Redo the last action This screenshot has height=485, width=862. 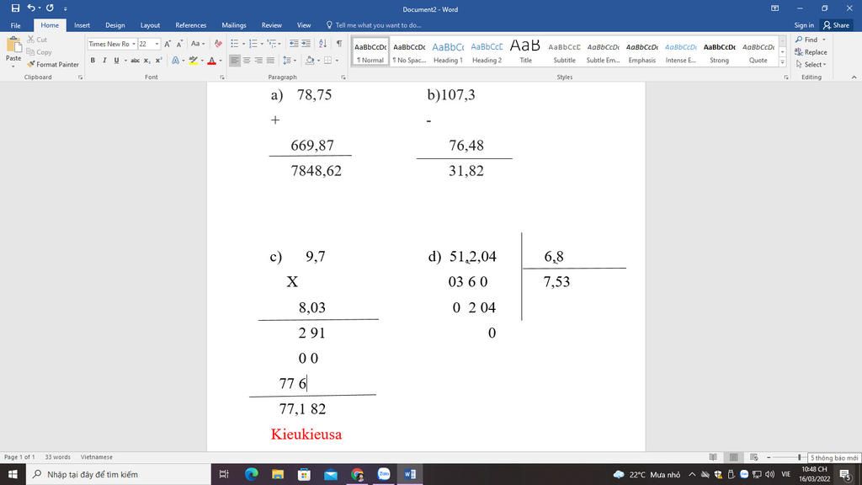coord(50,8)
